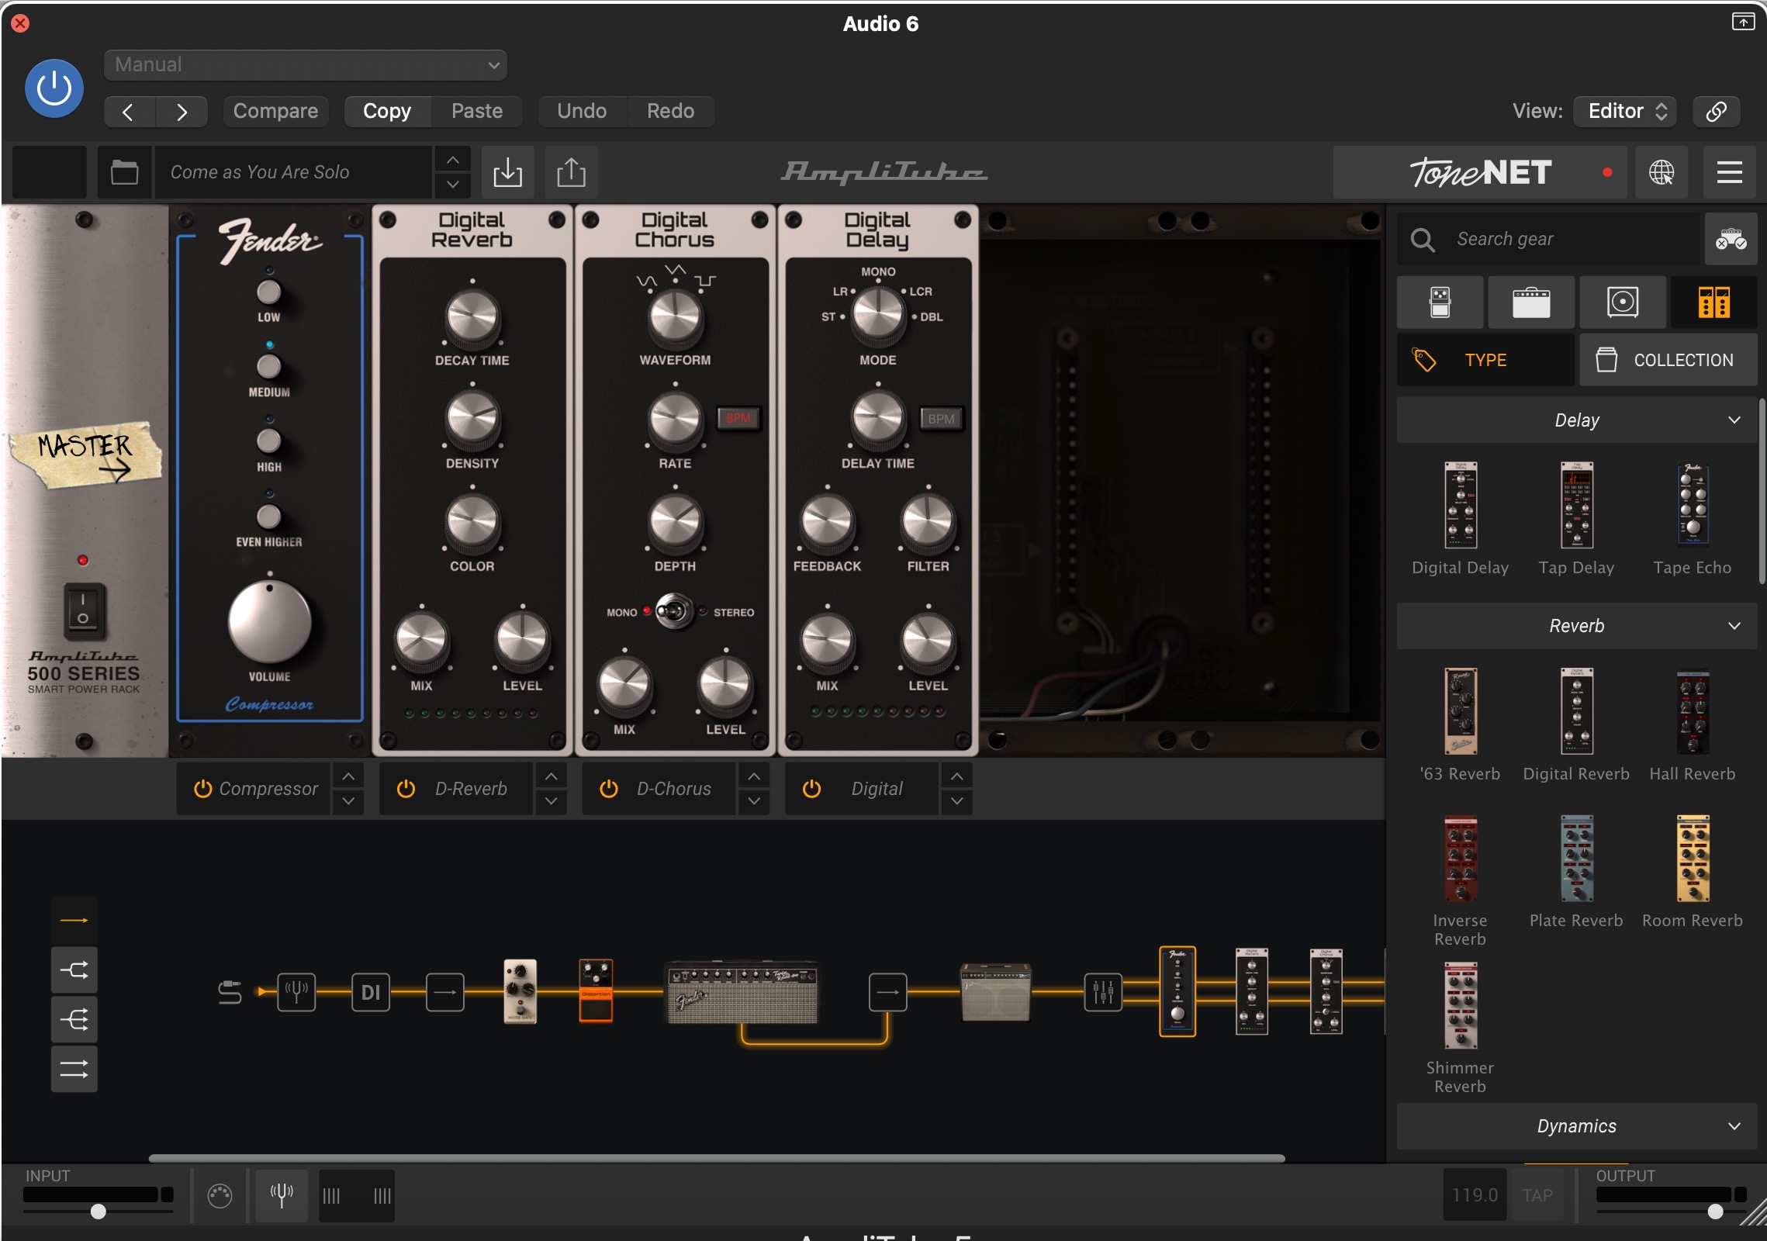This screenshot has height=1241, width=1767.
Task: Select the parallel lines routing icon
Action: click(74, 1070)
